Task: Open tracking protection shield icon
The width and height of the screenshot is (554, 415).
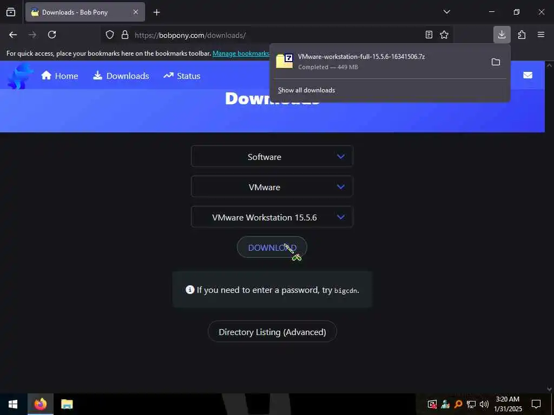Action: click(110, 35)
